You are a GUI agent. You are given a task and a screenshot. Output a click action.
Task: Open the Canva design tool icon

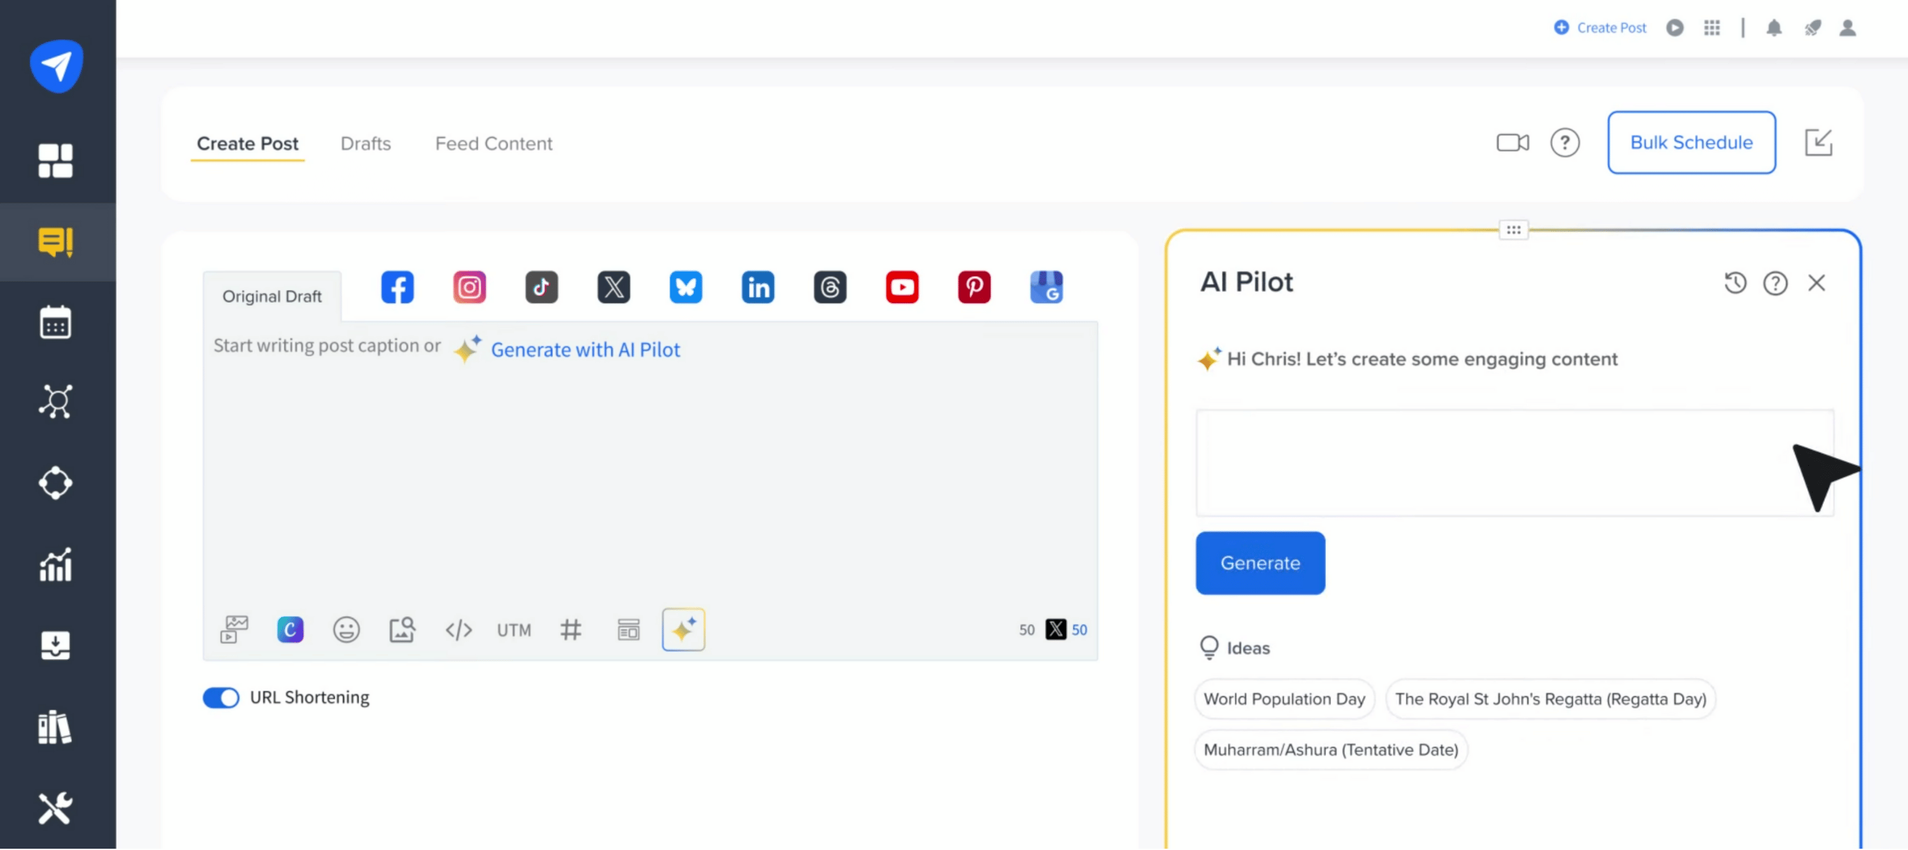point(289,630)
